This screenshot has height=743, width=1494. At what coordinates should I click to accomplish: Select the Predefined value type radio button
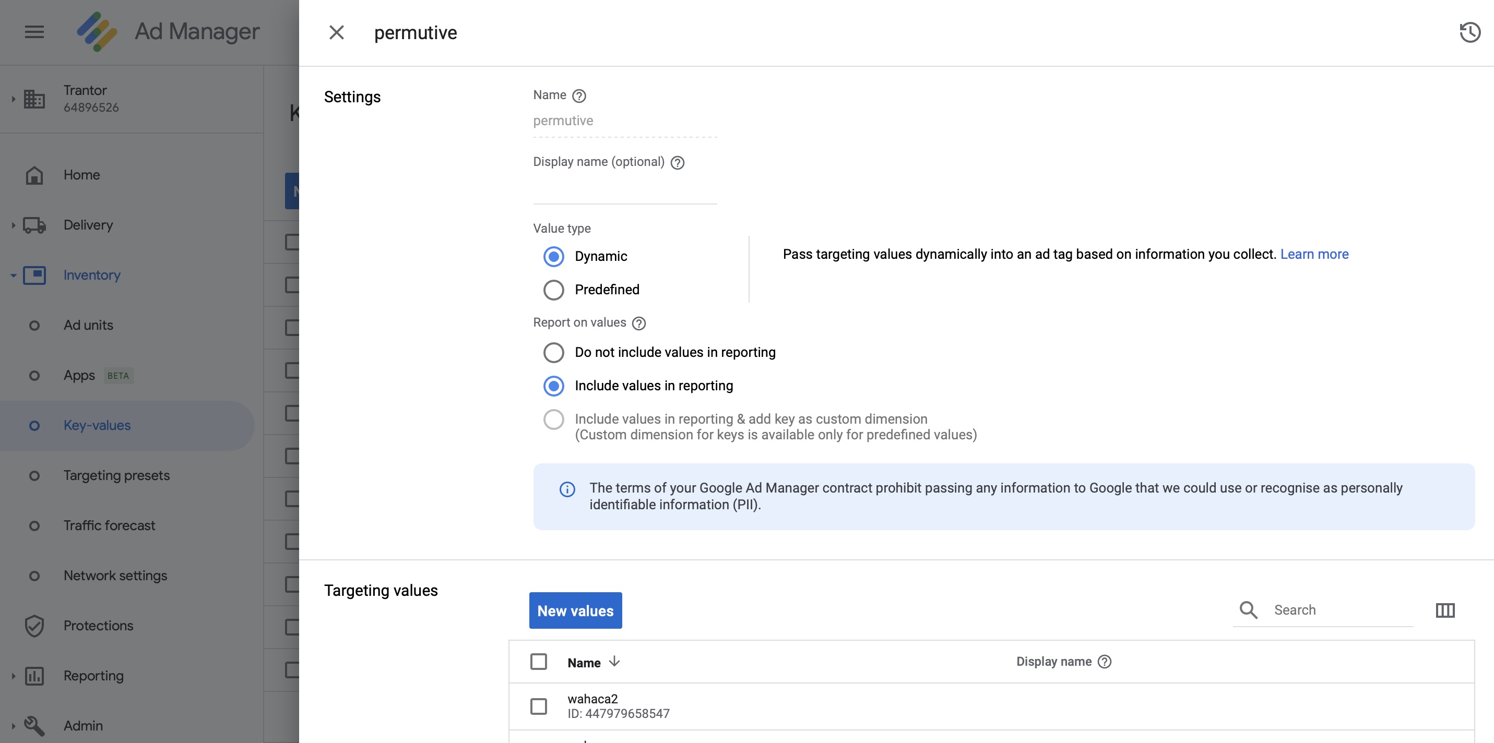click(553, 290)
